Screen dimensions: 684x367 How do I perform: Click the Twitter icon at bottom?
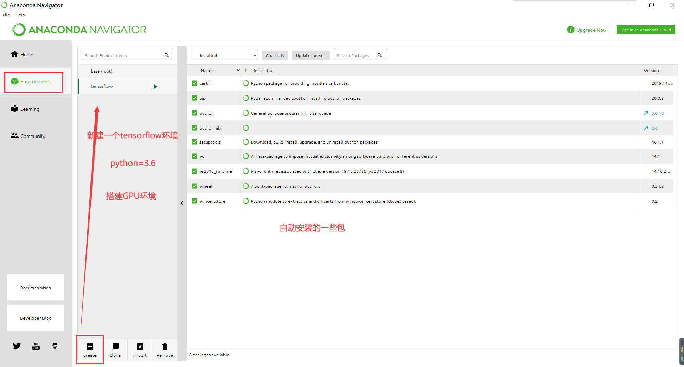point(16,346)
